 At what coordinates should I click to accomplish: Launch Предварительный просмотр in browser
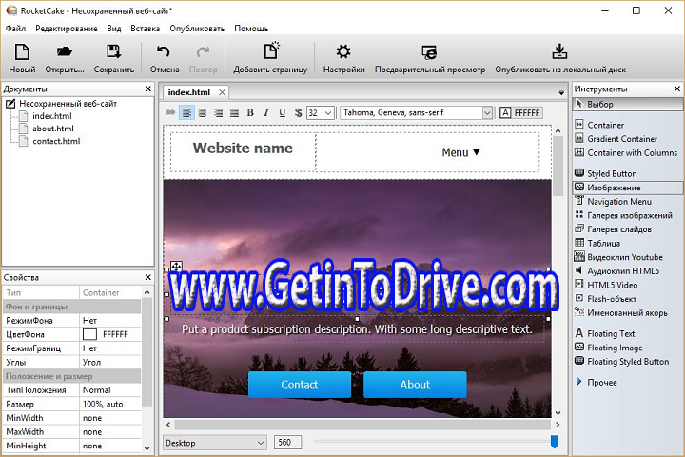click(430, 58)
